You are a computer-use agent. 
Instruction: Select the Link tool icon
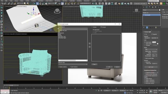tap(9, 3)
